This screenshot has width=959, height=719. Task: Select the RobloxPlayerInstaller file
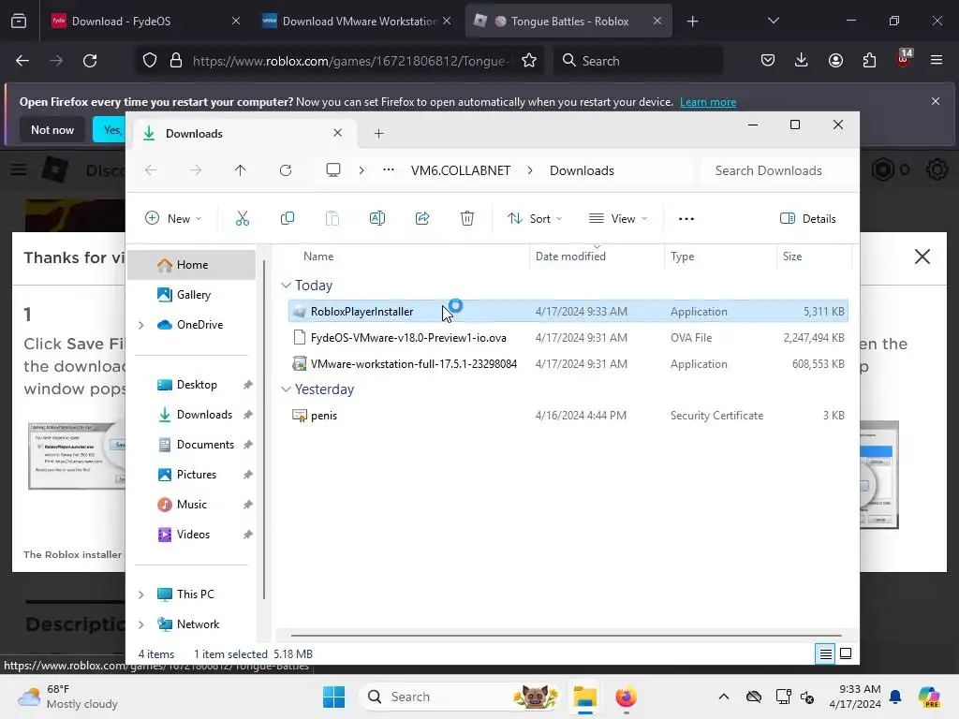pyautogui.click(x=568, y=311)
